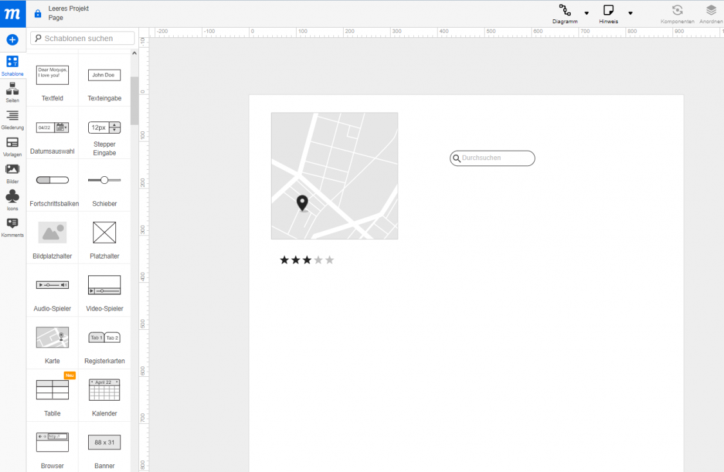Expand the Diagramm dropdown arrow

(586, 13)
